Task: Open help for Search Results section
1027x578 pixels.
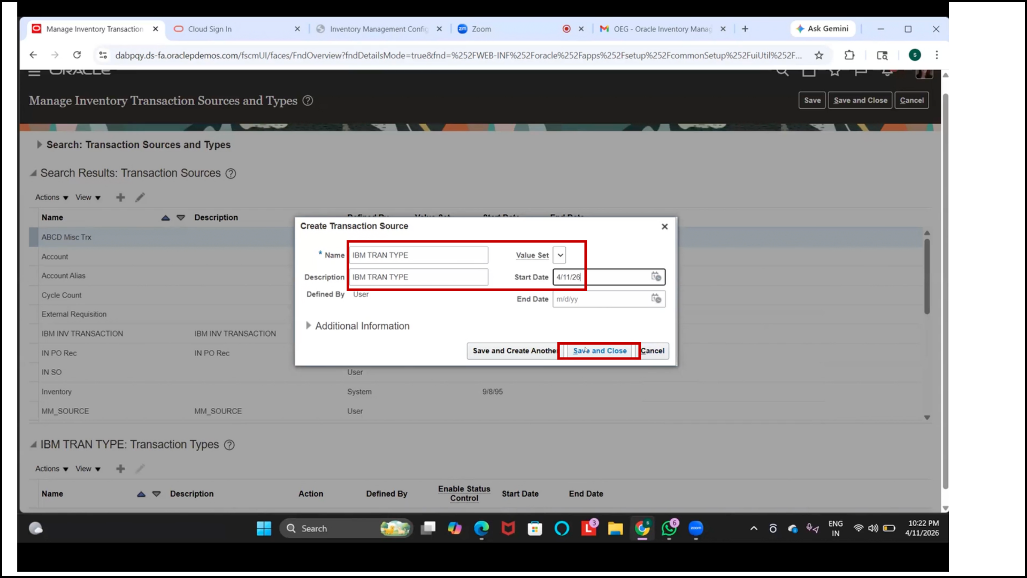Action: (231, 173)
